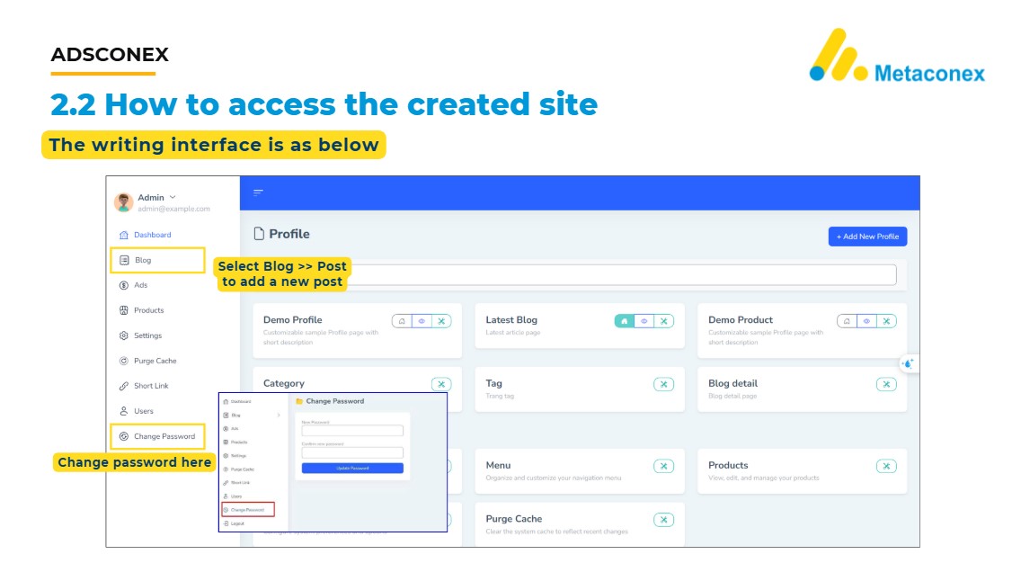1021x572 pixels.
Task: Toggle the home icon on Latest Blog
Action: [x=624, y=321]
